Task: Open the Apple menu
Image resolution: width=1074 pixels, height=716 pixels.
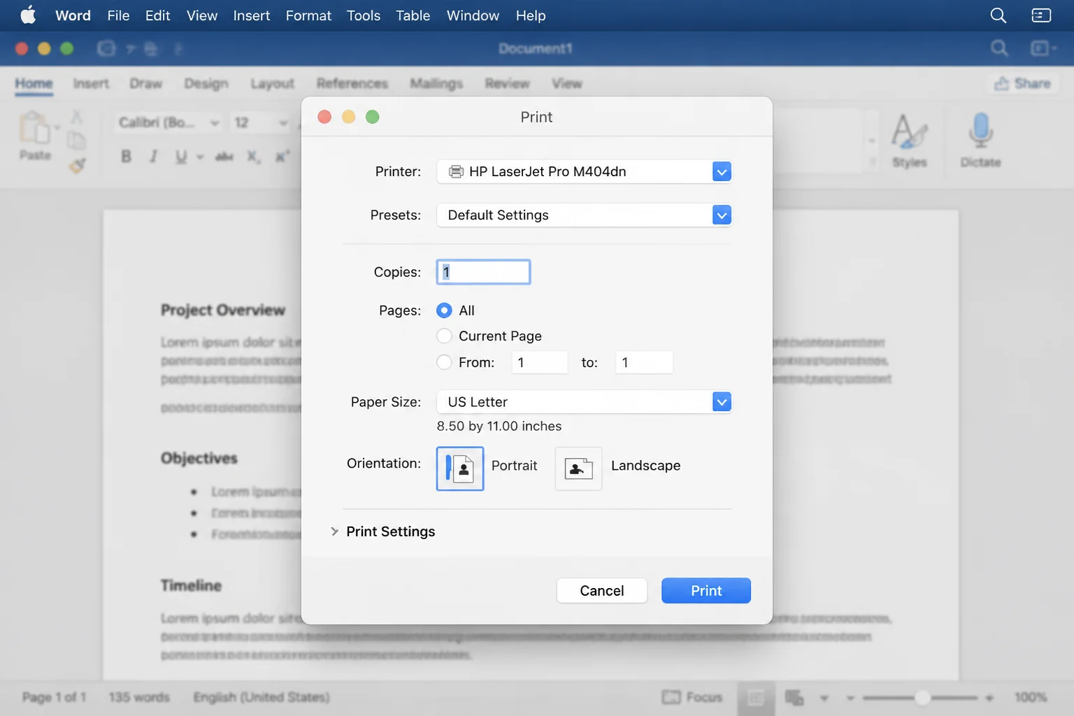Action: coord(28,15)
